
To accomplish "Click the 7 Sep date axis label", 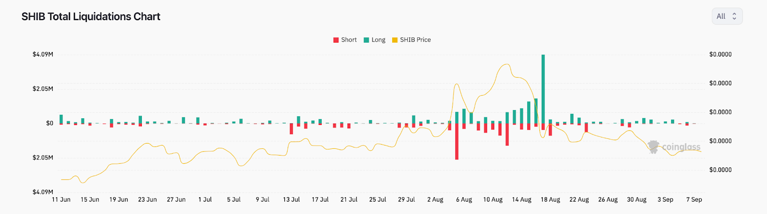I will point(694,200).
